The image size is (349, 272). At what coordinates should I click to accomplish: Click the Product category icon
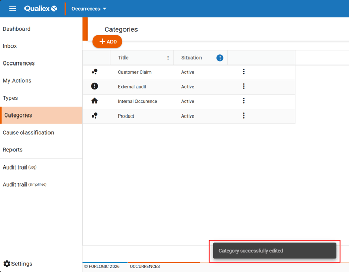pos(94,115)
